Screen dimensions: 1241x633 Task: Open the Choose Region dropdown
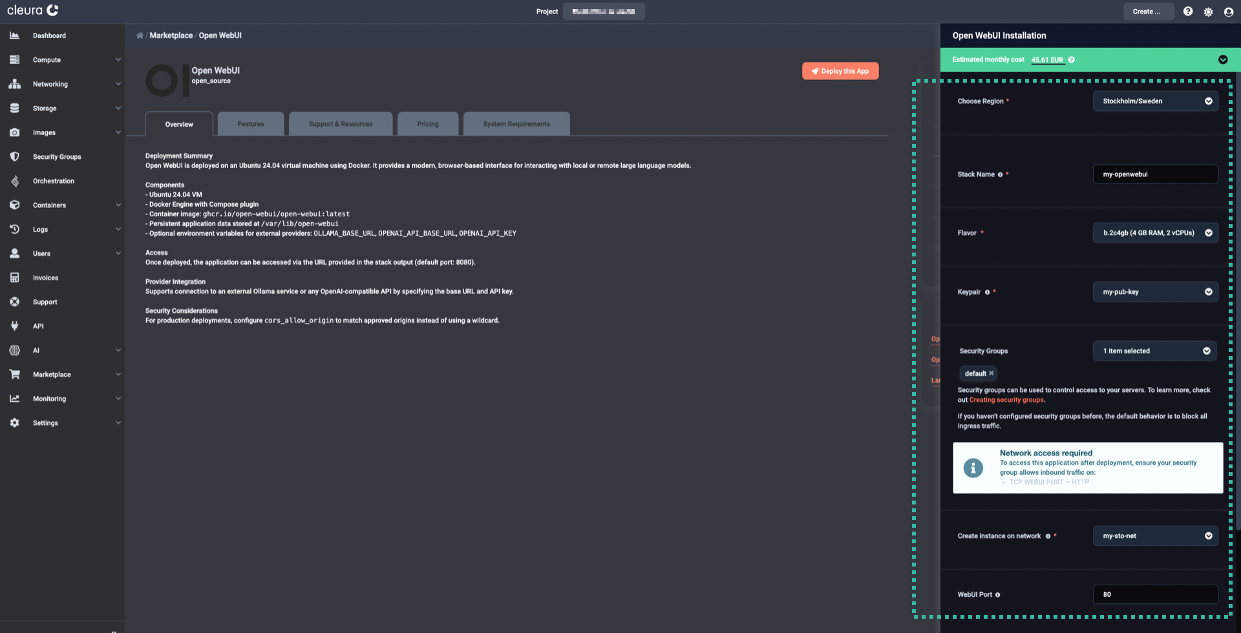coord(1155,101)
